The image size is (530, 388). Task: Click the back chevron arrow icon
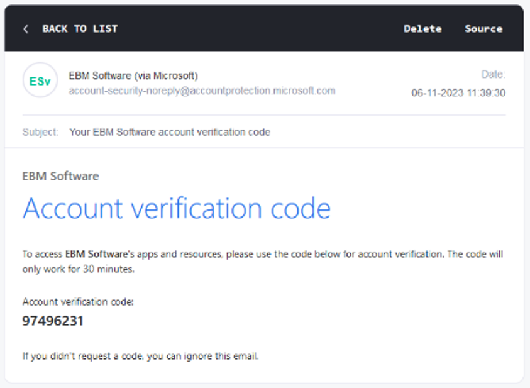pyautogui.click(x=26, y=29)
